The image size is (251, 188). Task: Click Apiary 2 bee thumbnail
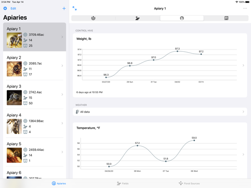click(14, 69)
